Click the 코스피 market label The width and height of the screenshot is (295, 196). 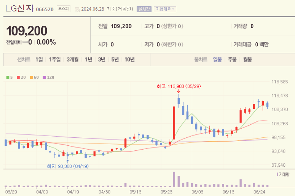point(64,9)
